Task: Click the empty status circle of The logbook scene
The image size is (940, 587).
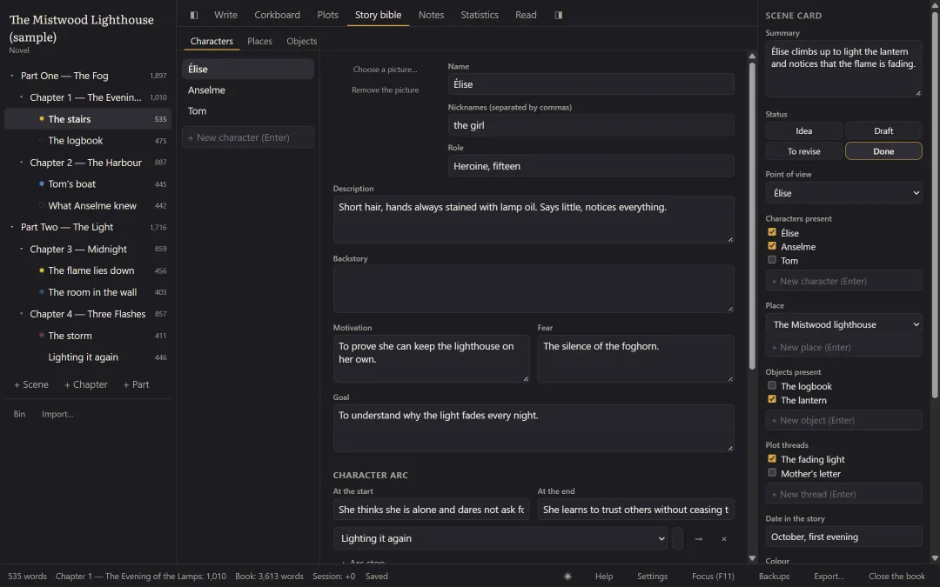Action: (42, 140)
